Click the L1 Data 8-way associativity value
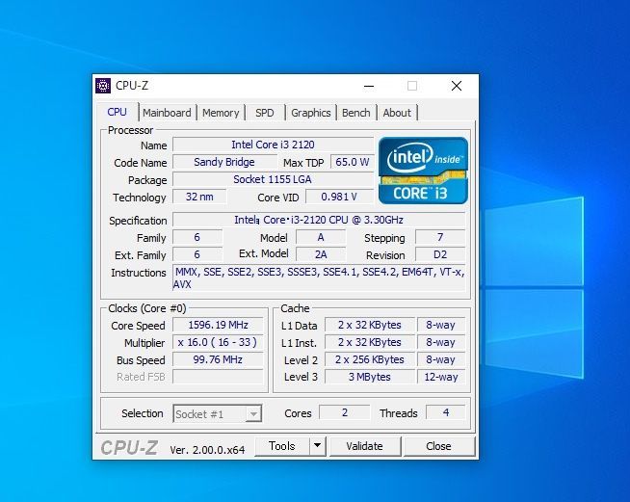630x502 pixels. pyautogui.click(x=441, y=325)
